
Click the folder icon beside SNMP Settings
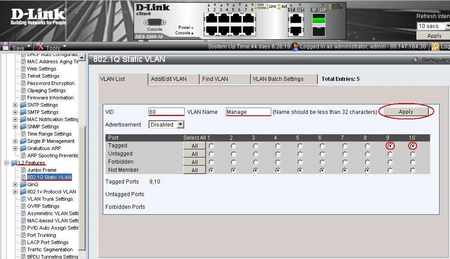(x=24, y=127)
